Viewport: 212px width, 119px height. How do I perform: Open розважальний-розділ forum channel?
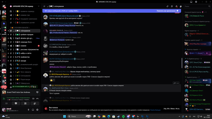(x=24, y=64)
